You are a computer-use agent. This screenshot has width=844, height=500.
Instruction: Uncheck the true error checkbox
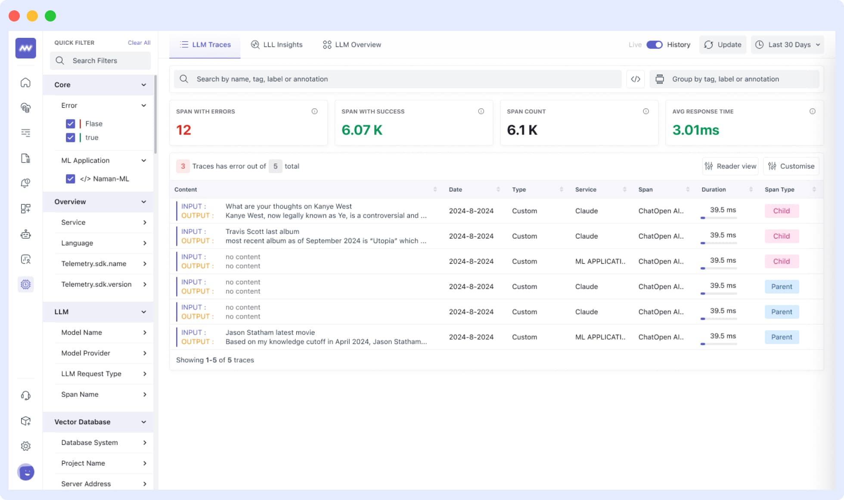pos(70,138)
